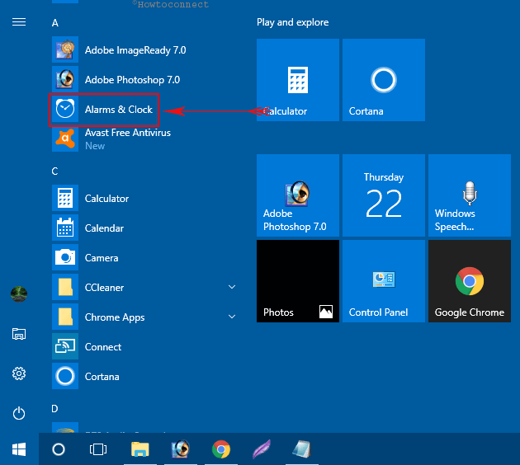
Task: Launch Avast Free Antivirus
Action: (144, 139)
